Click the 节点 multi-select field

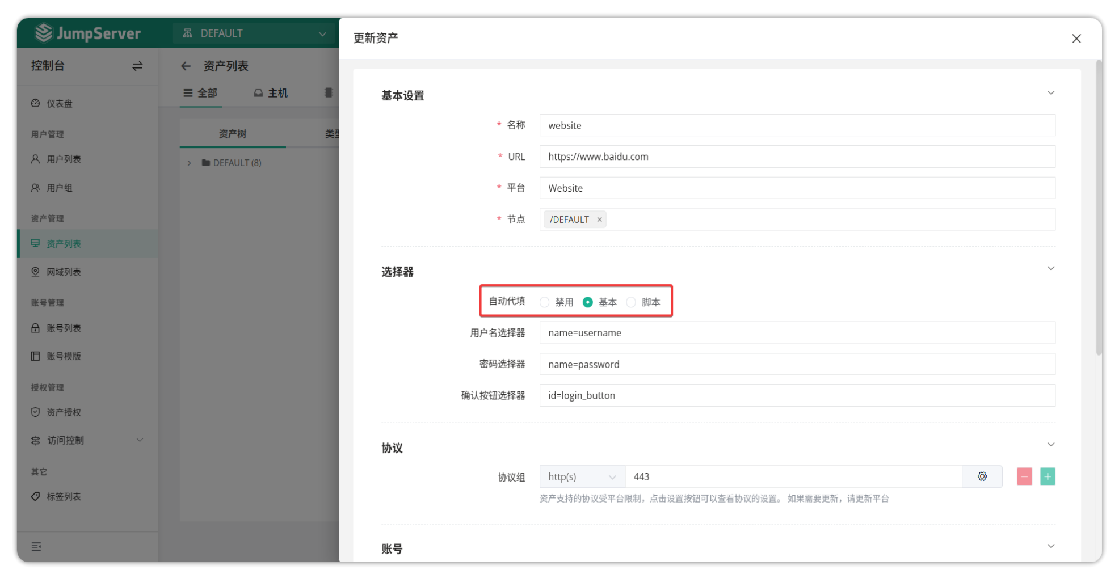click(797, 220)
